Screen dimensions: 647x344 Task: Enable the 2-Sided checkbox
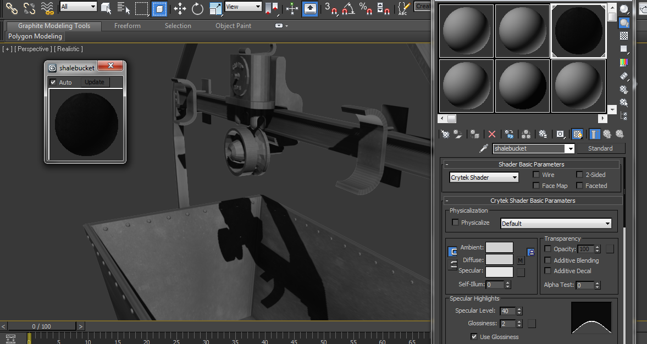[579, 175]
